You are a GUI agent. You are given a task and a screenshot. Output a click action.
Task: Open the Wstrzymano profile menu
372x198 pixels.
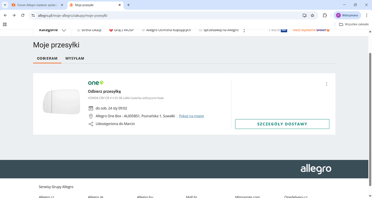point(347,15)
